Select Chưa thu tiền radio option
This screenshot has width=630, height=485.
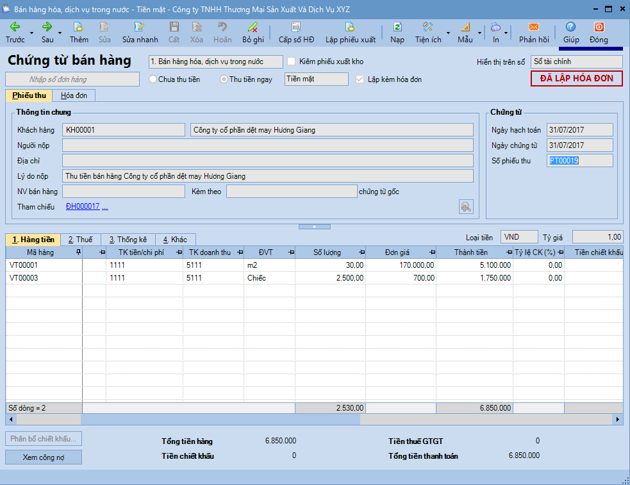coord(153,79)
